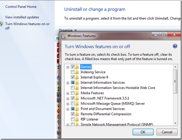Expand the Media Features node

click(68, 93)
